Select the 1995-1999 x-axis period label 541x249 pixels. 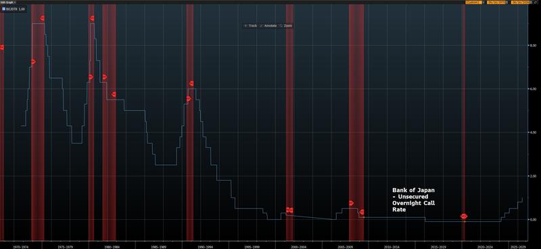tap(252, 247)
